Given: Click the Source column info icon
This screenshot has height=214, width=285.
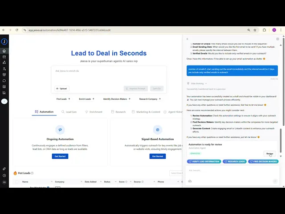Looking at the screenshot, I should (x=142, y=182).
